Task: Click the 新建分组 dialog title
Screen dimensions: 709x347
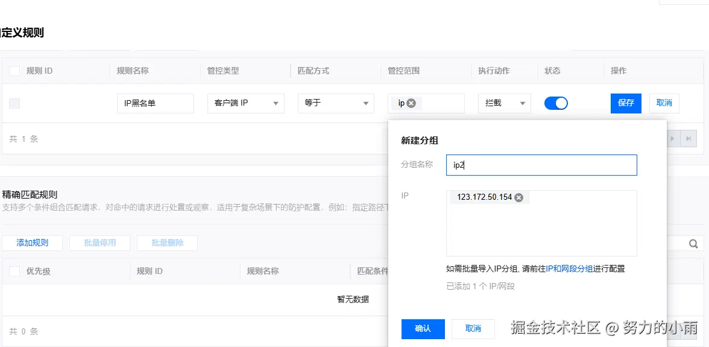Action: (x=419, y=140)
